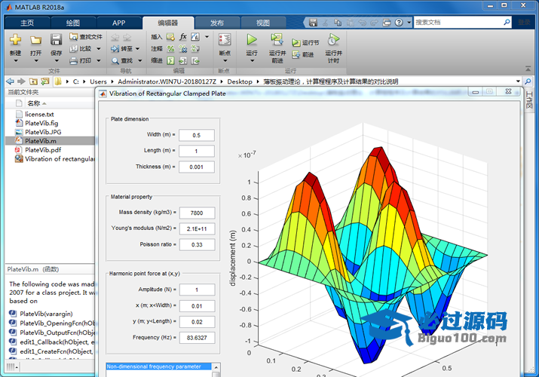Click the 运行节 (Run Section) button
Screen dimensions: 539x377
(305, 43)
